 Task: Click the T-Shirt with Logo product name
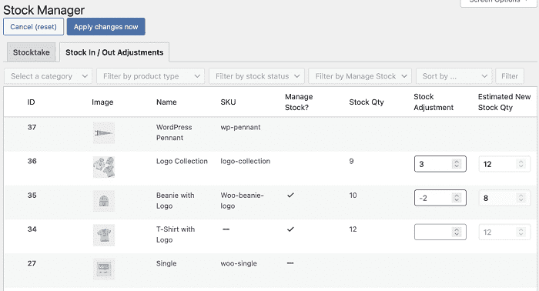coord(176,235)
